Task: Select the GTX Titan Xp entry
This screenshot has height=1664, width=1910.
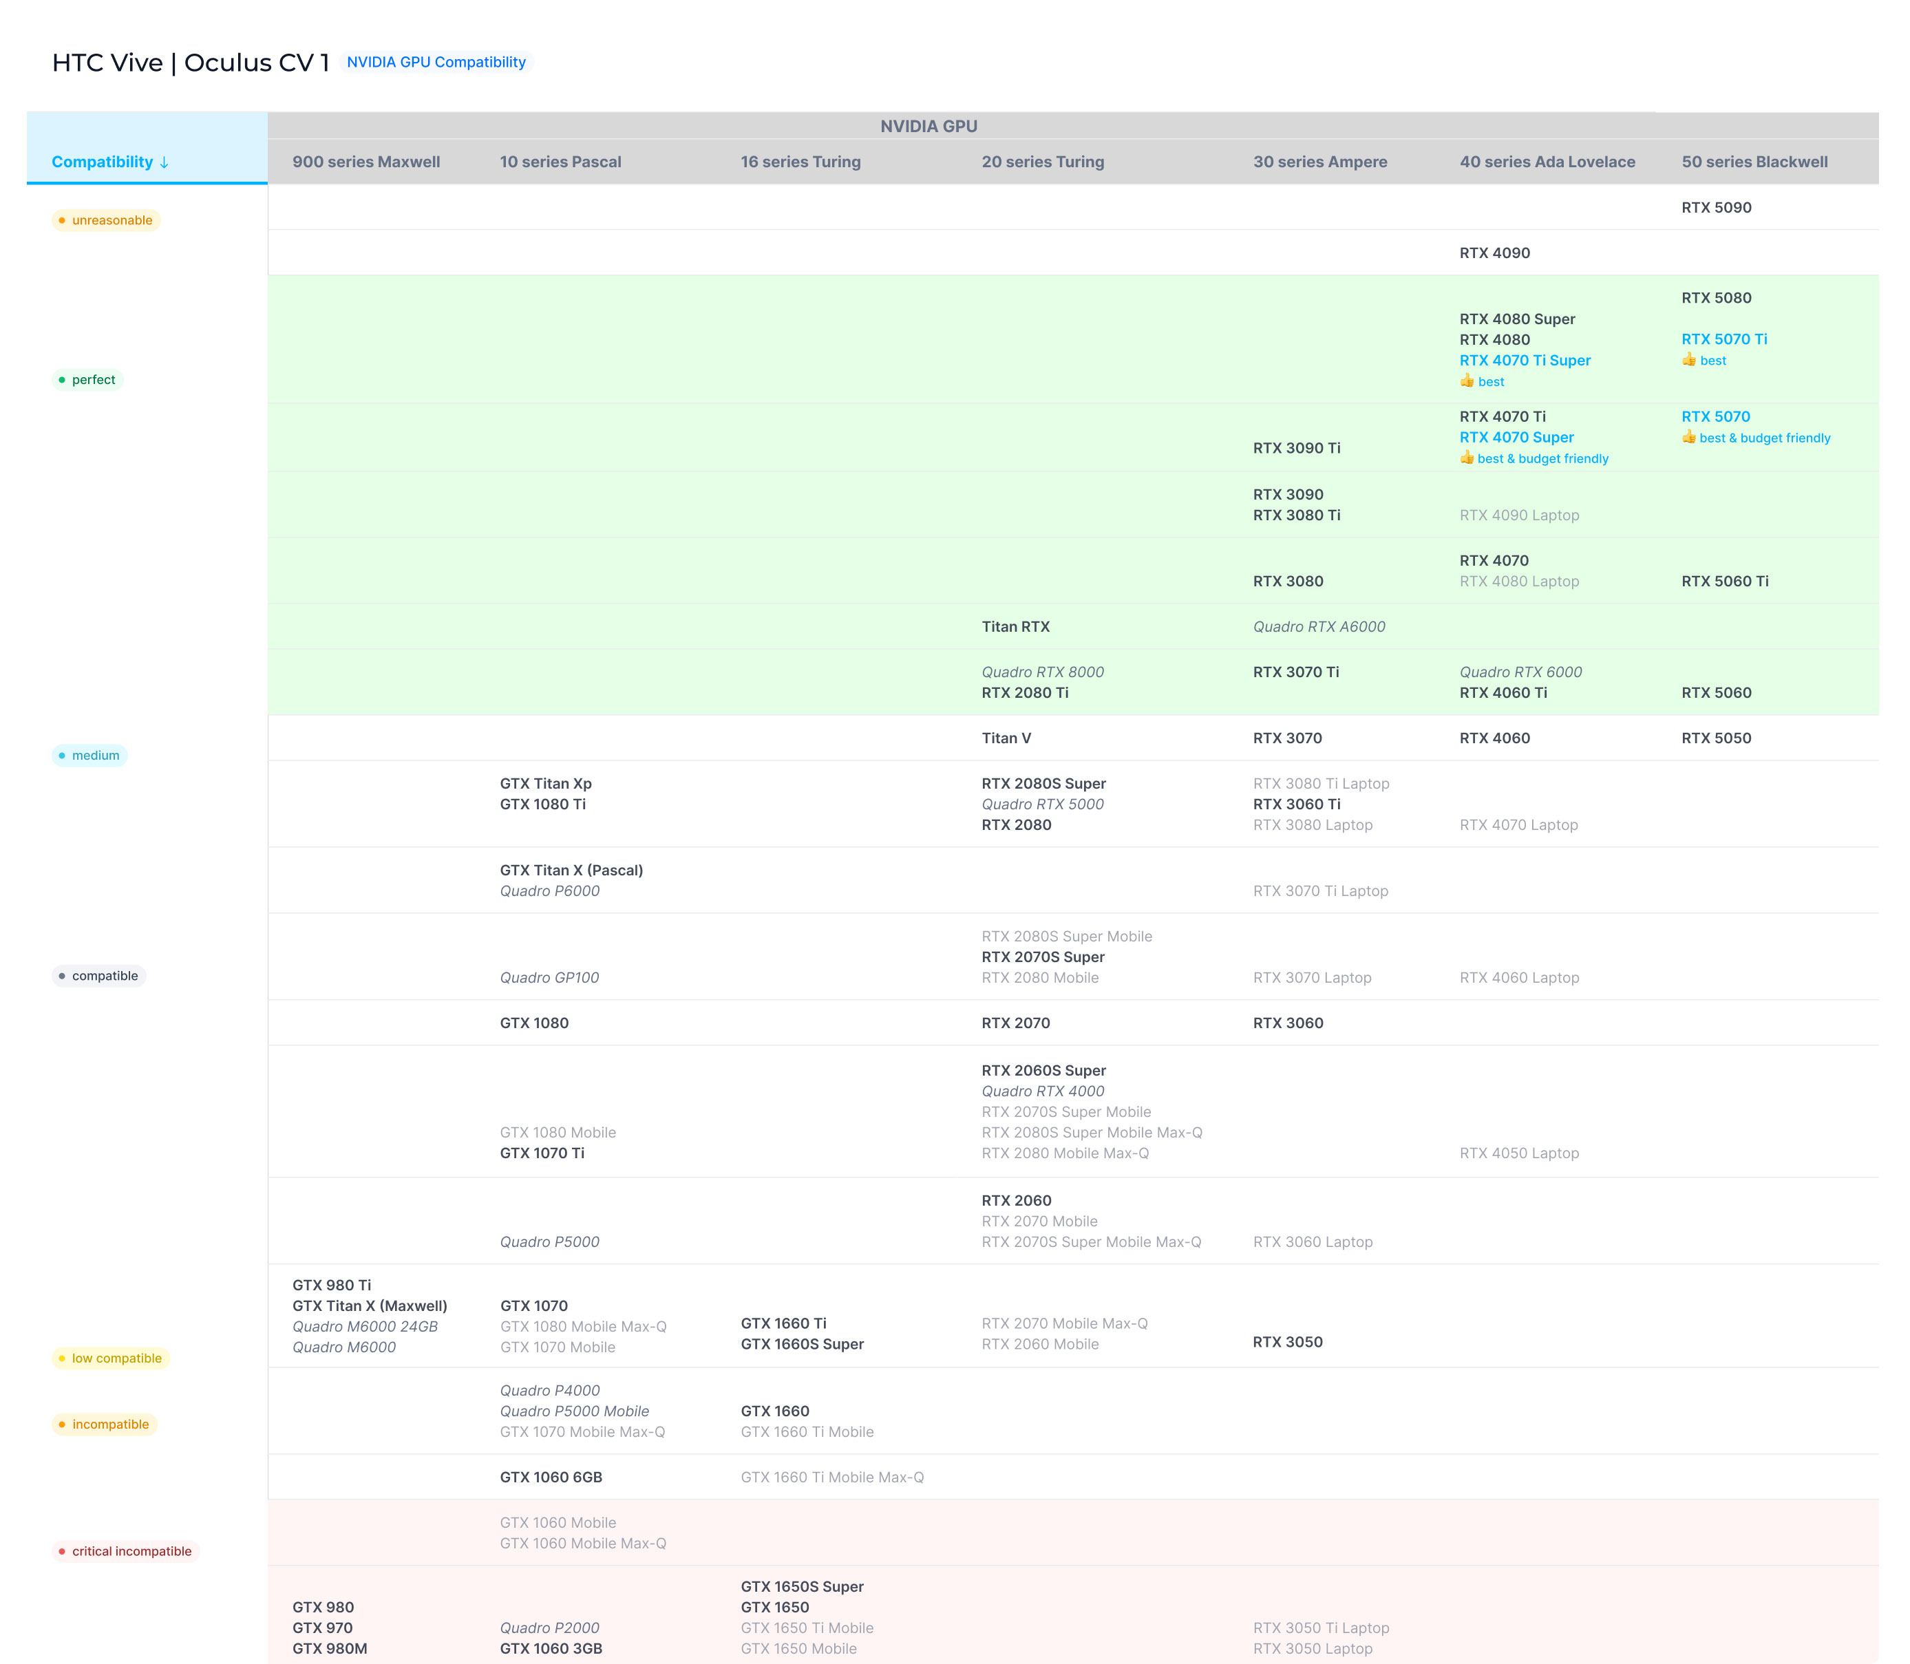Action: [x=545, y=784]
